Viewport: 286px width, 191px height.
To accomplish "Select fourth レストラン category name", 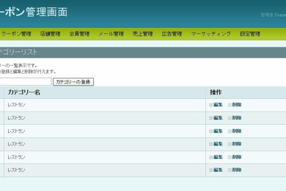I will click(x=16, y=144).
